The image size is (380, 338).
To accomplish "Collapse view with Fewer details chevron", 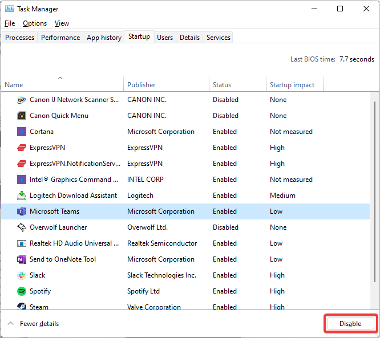I will 11,324.
